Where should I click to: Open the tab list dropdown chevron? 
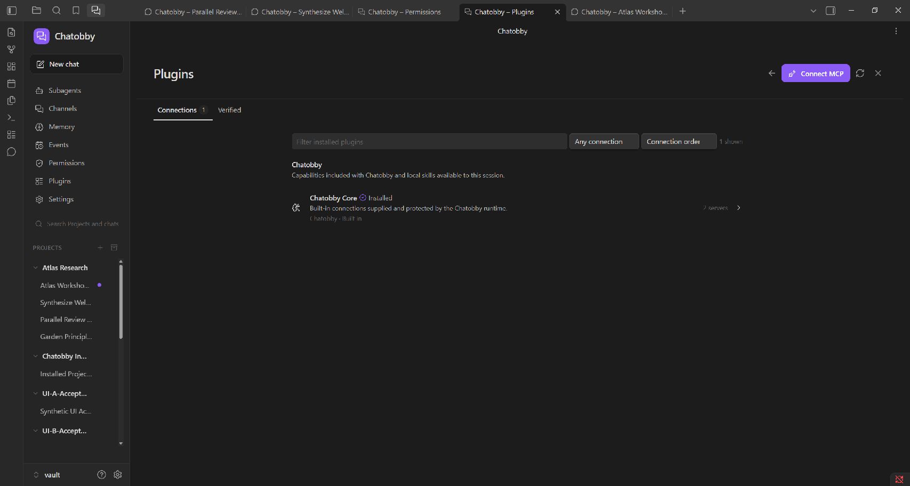[813, 11]
